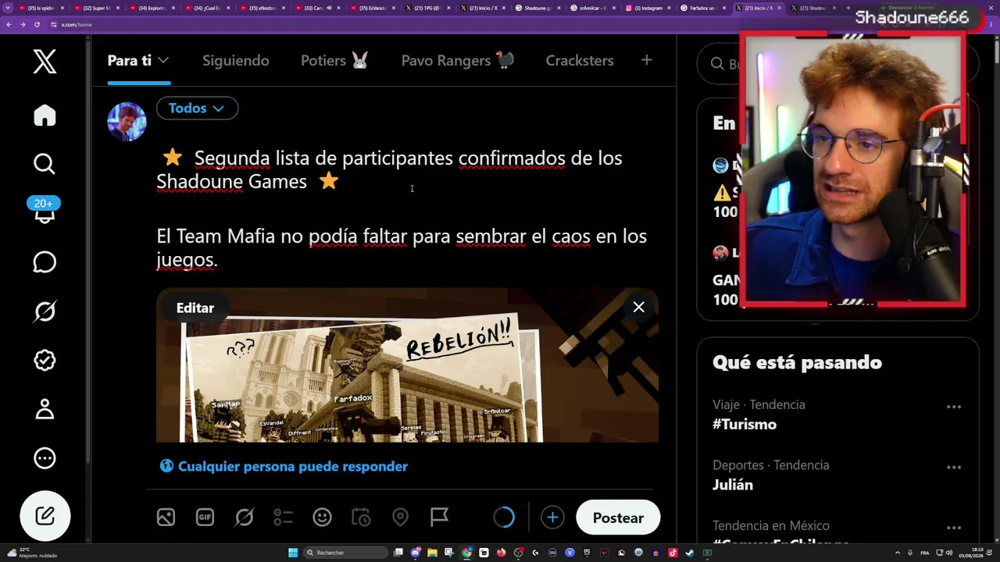
Task: Open the Profile icon in sidebar
Action: pos(45,409)
